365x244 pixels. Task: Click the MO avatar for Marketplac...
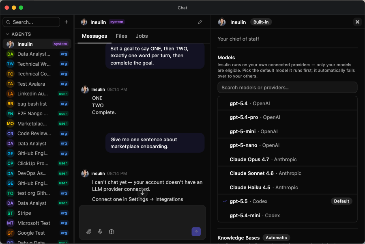click(x=10, y=123)
